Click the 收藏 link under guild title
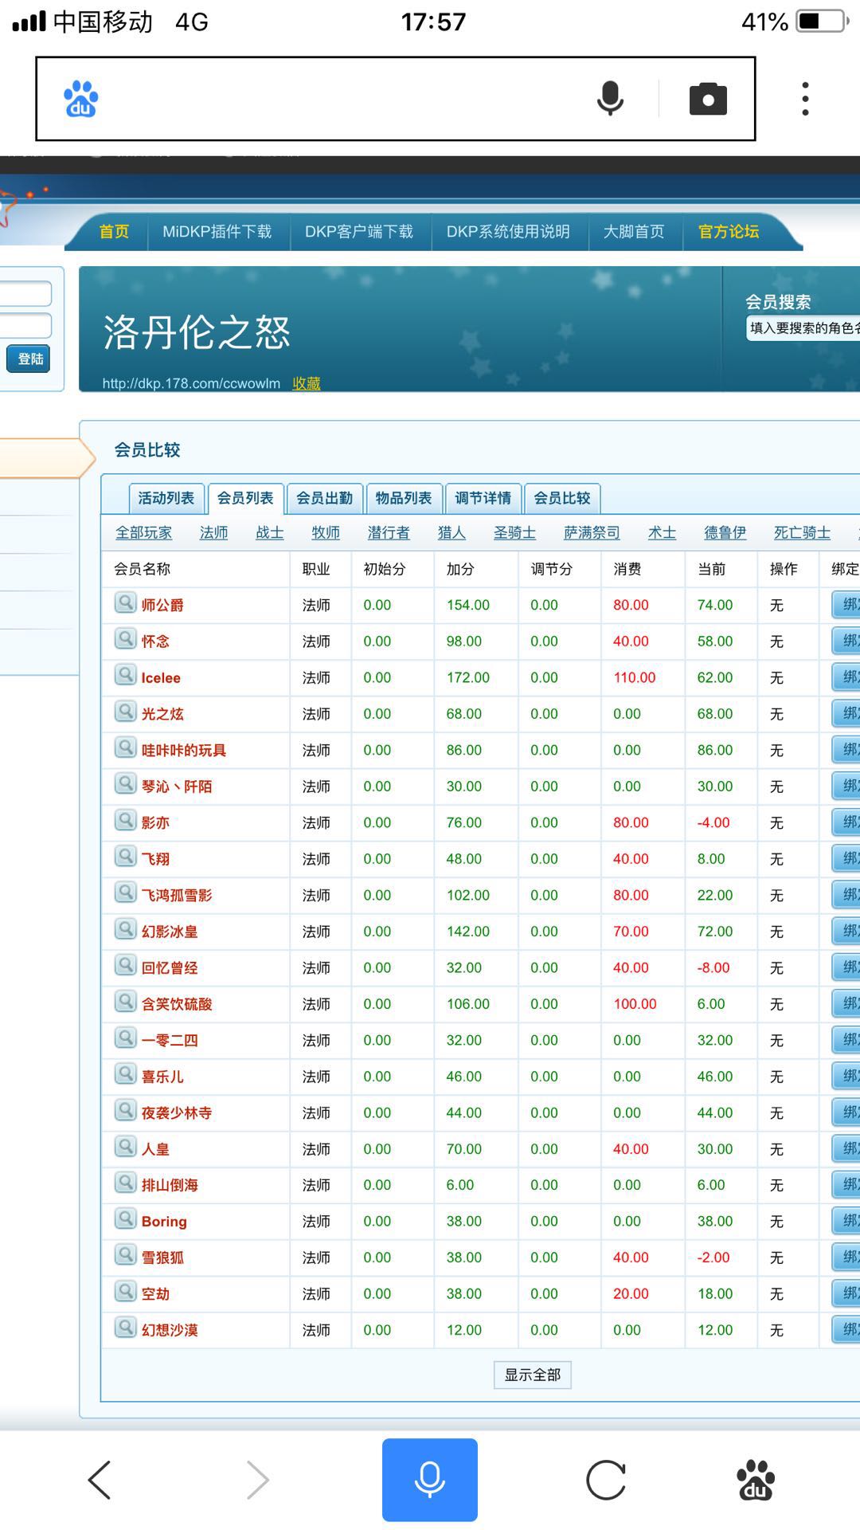The image size is (860, 1530). [x=307, y=383]
